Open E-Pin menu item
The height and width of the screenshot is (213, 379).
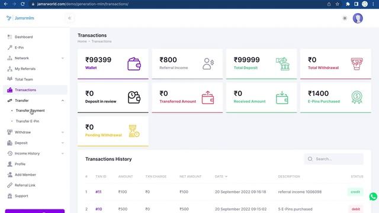point(20,47)
